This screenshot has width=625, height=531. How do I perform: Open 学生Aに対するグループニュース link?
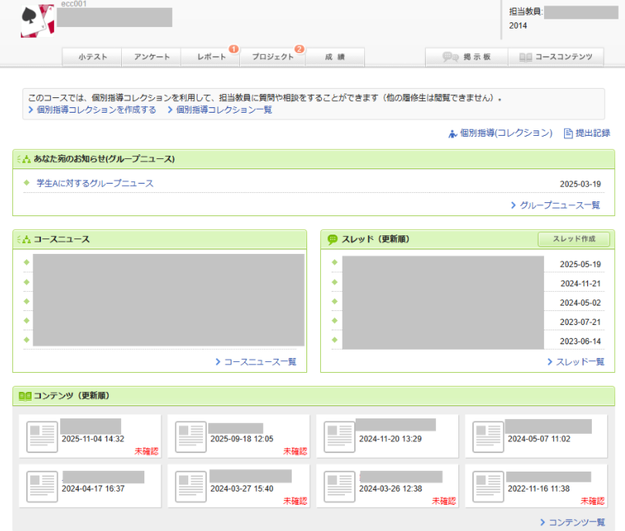tap(95, 184)
